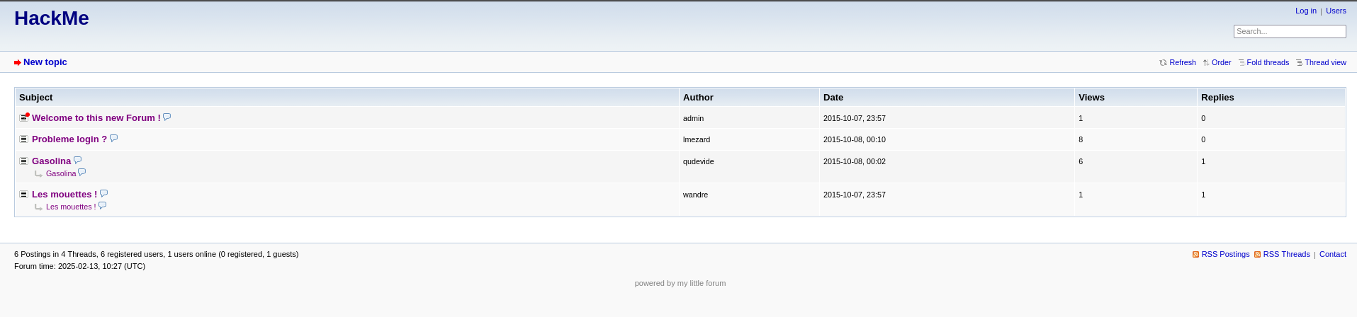
Task: Open the Contact page
Action: (1333, 254)
